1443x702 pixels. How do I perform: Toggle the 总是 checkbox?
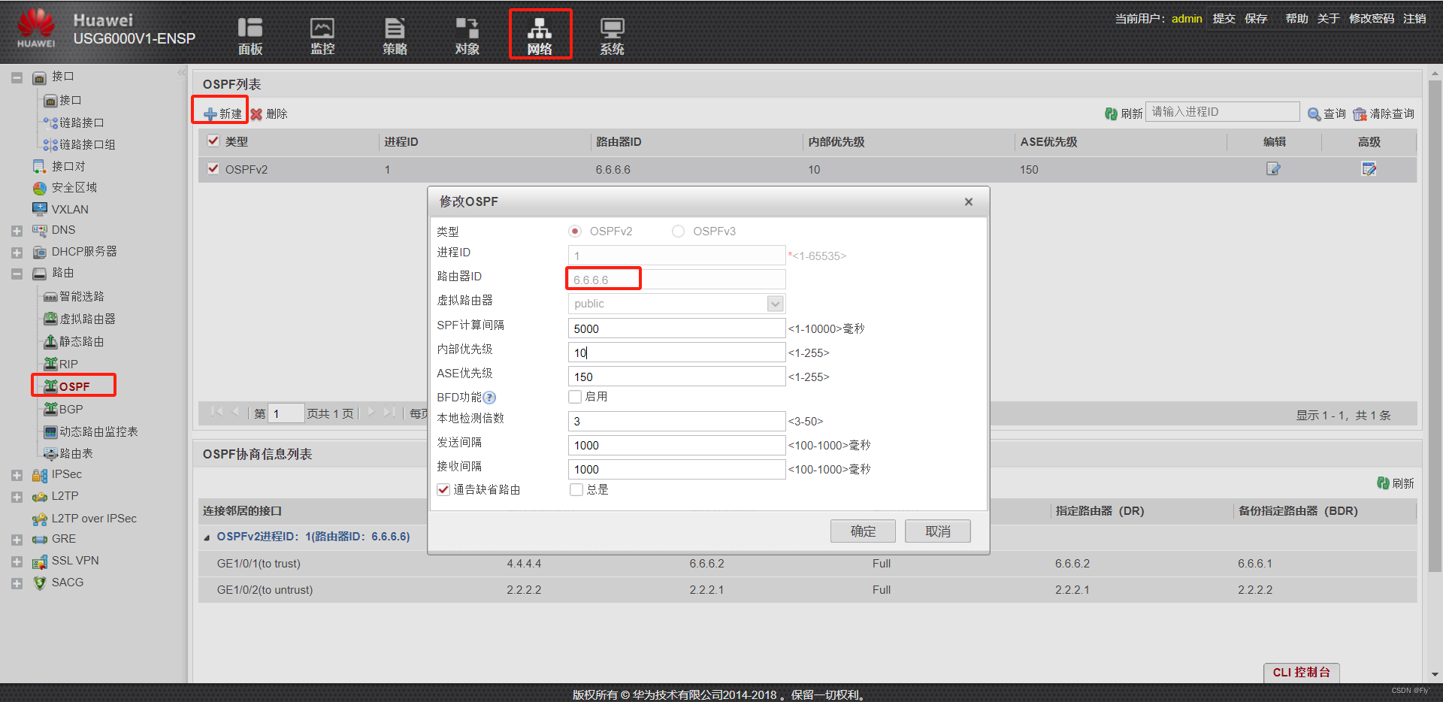coord(576,489)
